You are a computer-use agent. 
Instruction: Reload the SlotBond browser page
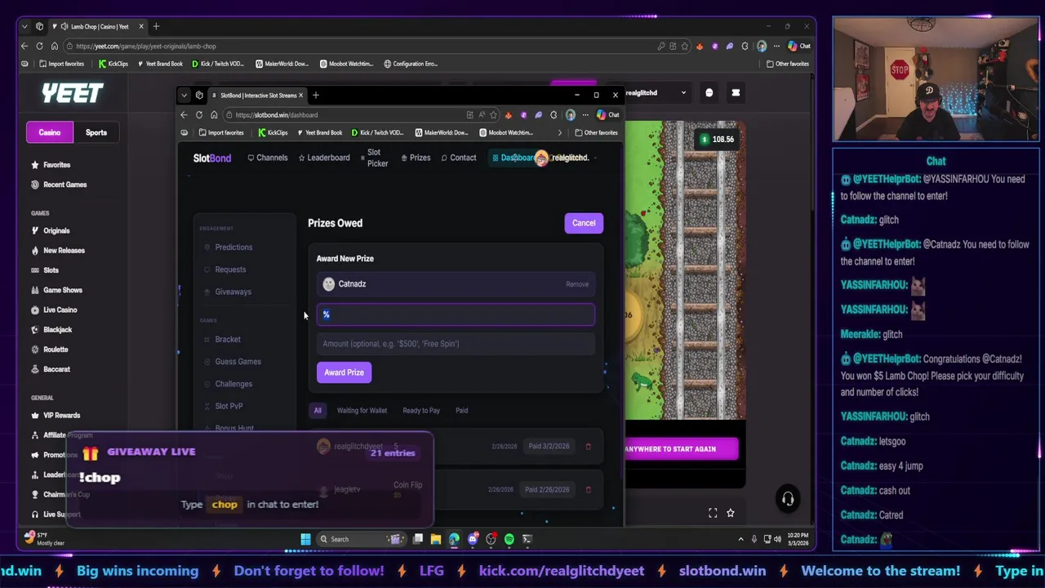pos(198,115)
